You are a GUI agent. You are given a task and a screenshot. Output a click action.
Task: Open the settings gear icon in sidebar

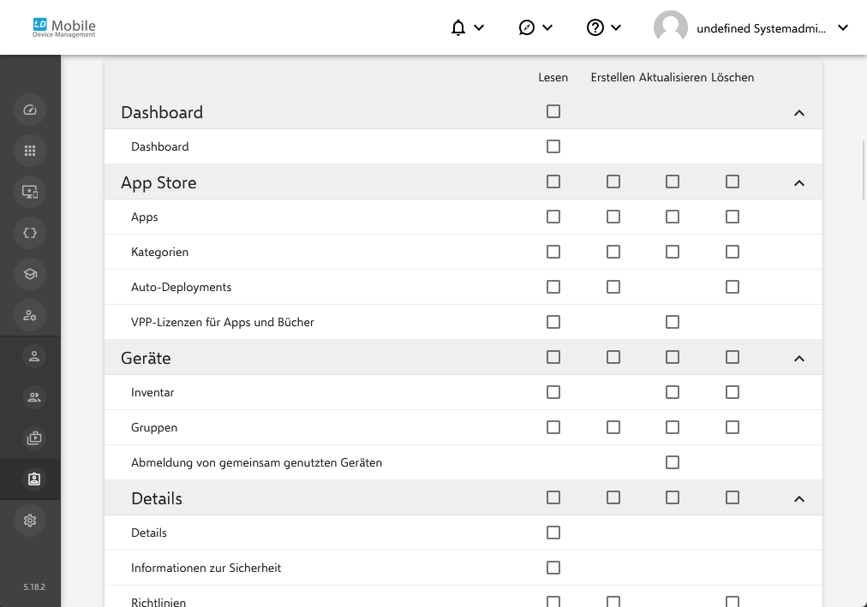click(x=30, y=521)
